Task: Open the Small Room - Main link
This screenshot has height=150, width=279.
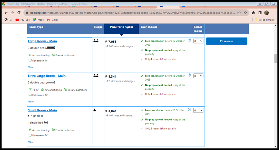Action: pos(42,110)
